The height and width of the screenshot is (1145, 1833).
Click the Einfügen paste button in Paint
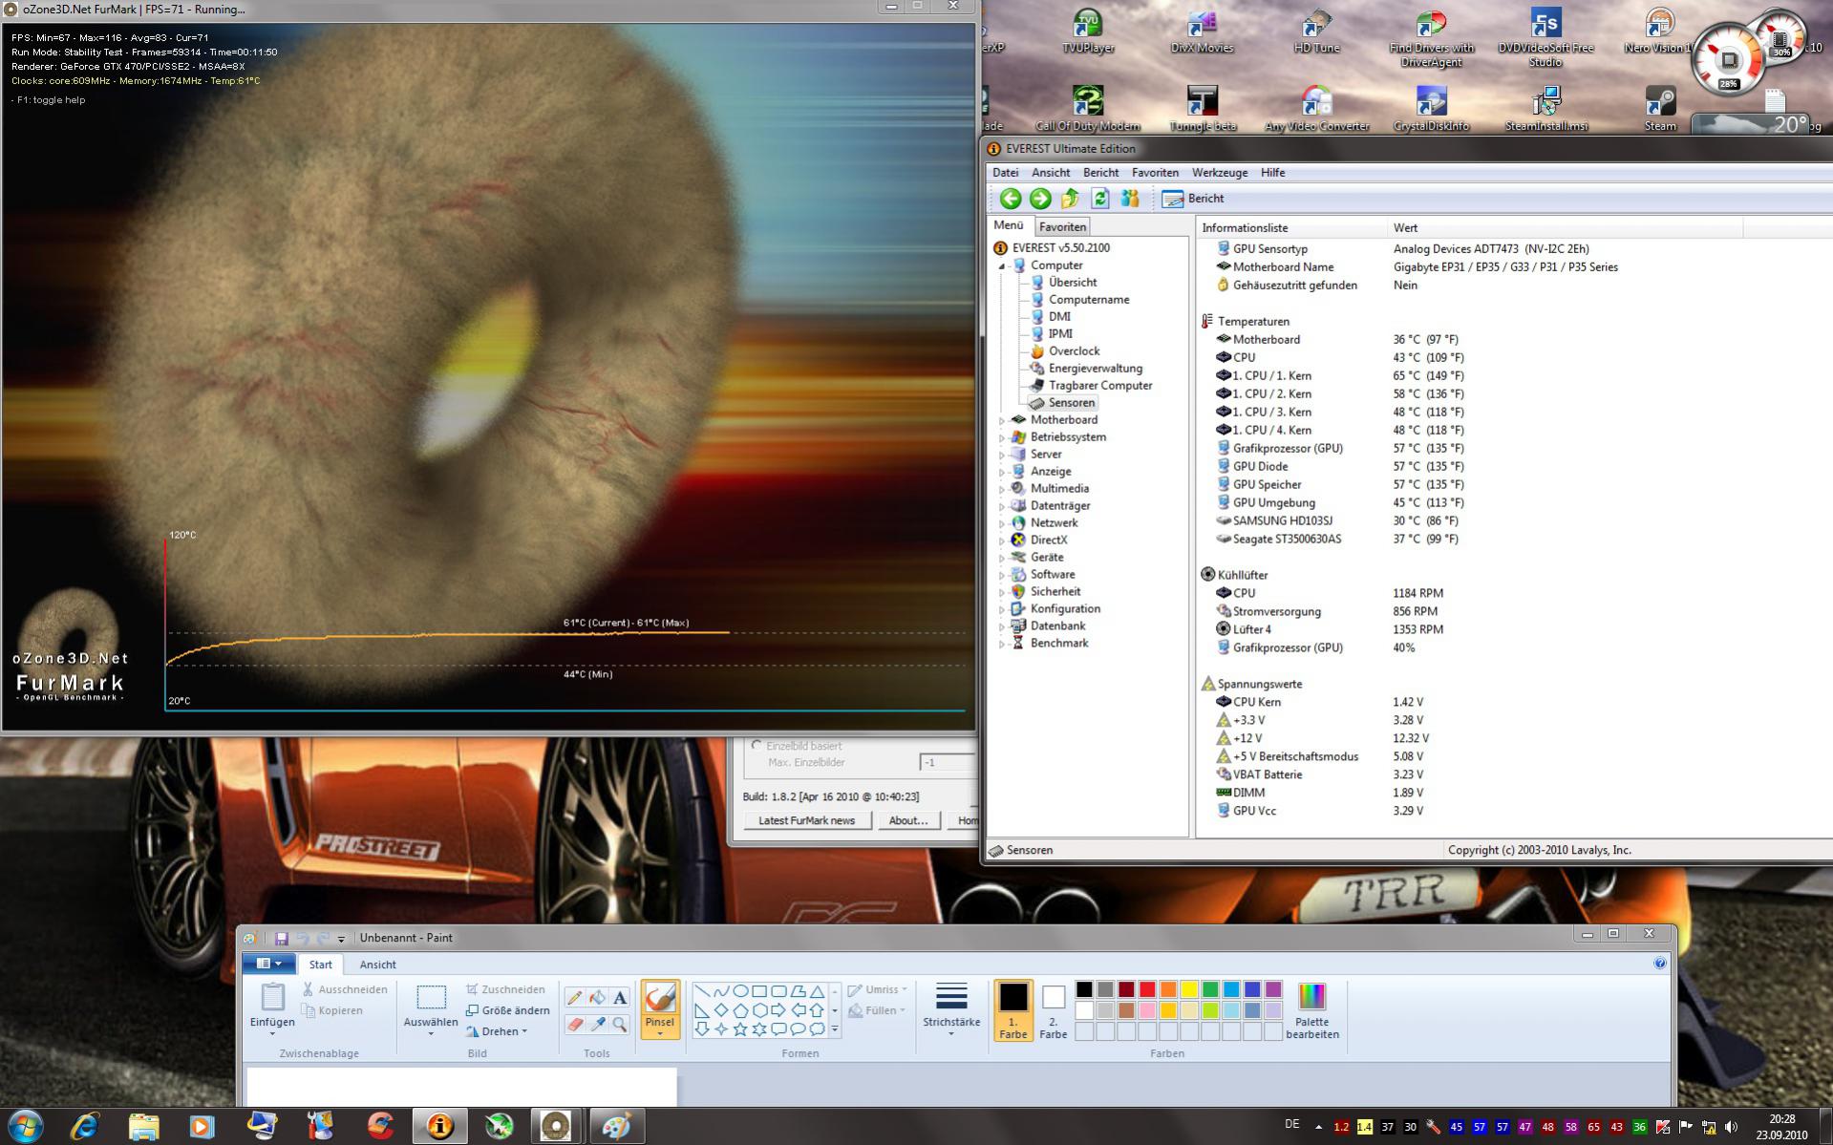pyautogui.click(x=272, y=1009)
